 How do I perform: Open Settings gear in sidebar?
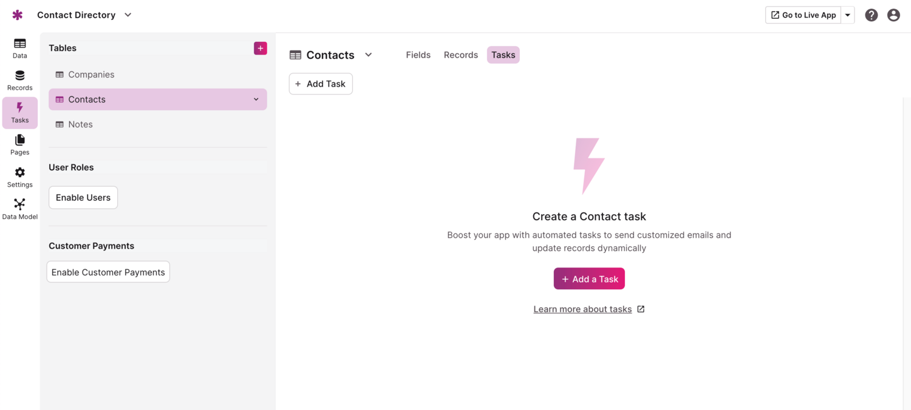coord(20,177)
